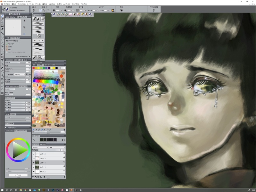Open the size value slider dropdown arrow
The height and width of the screenshot is (192, 256).
point(62,10)
